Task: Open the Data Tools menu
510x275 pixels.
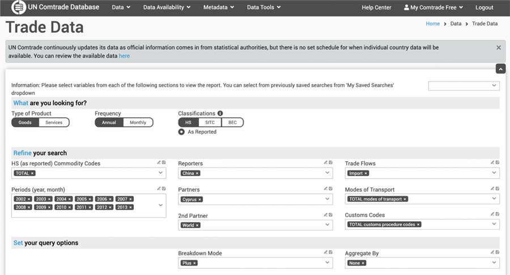Action: 263,7
